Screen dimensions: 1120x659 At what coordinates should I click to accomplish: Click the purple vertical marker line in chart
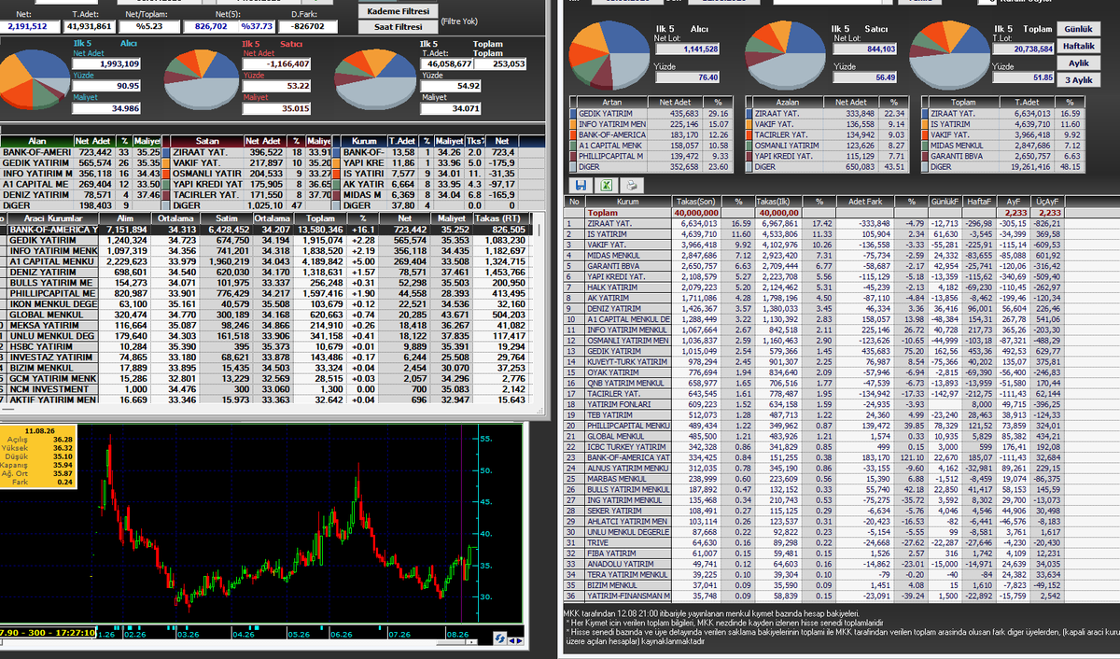tap(461, 523)
